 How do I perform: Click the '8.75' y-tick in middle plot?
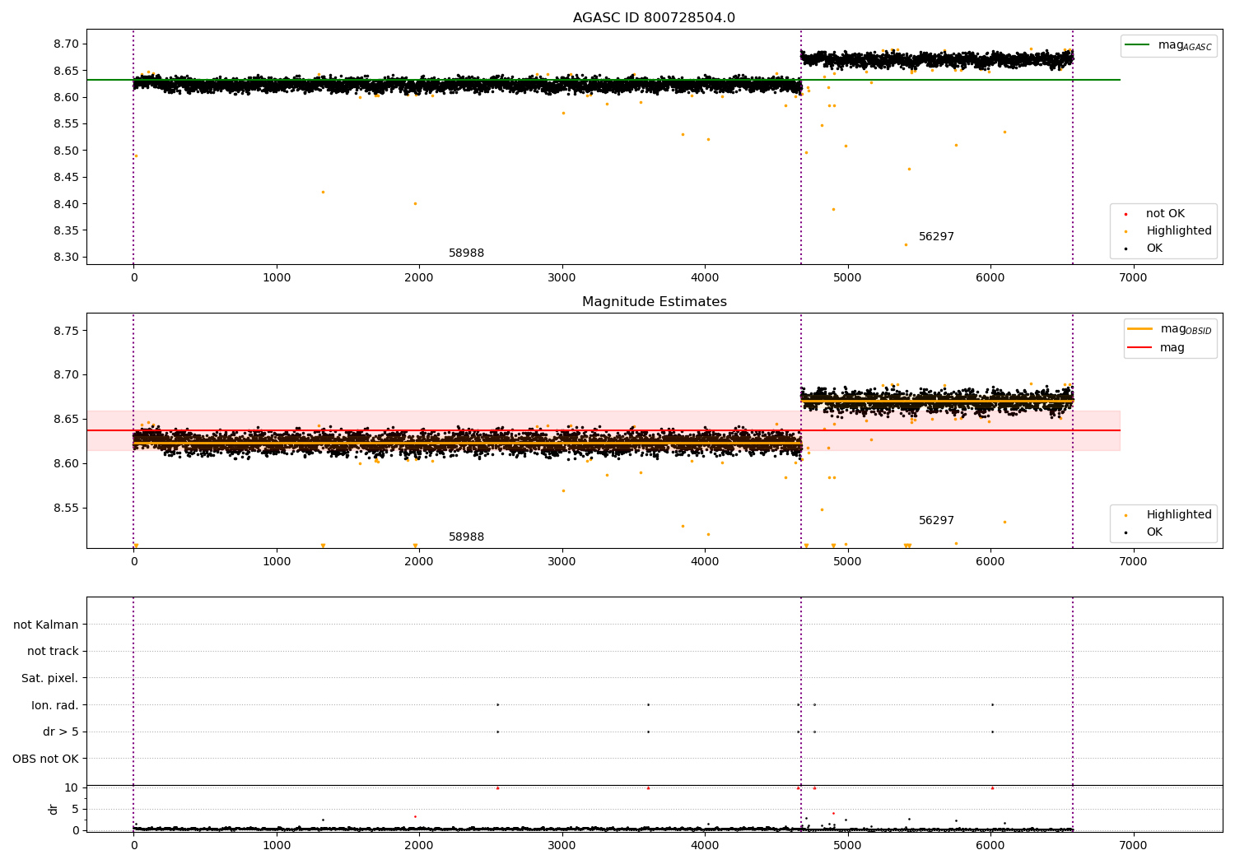(67, 331)
